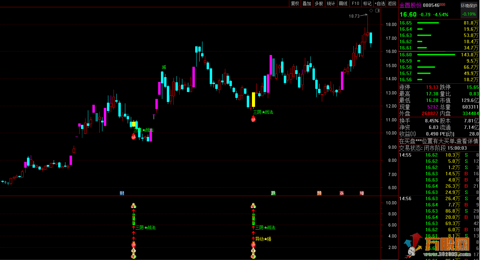Switch to 多股 multi-stock view
This screenshot has height=260, width=480.
point(319,3)
